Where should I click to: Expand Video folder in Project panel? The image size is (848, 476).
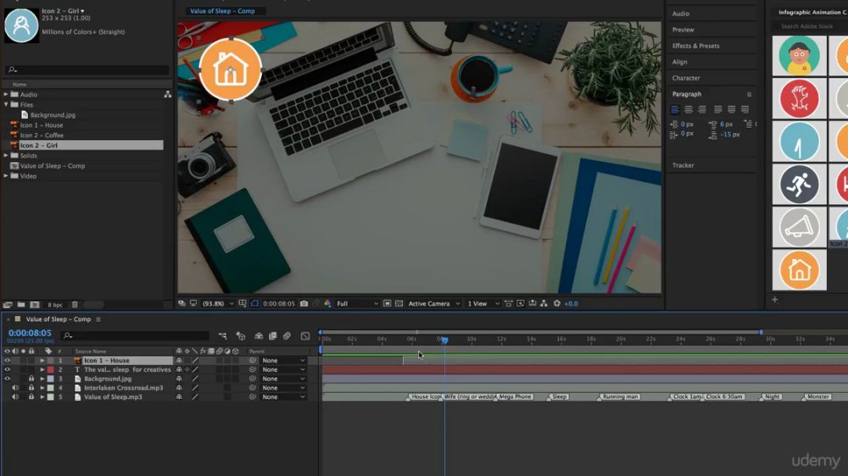coord(6,176)
